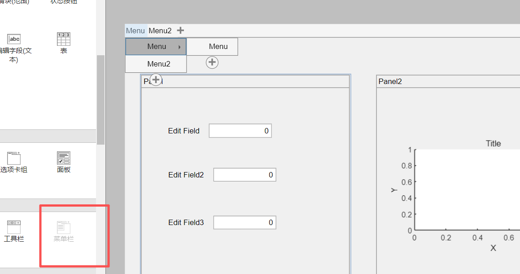Select the 工具栏 (Toolbar) component icon
Image resolution: width=520 pixels, height=274 pixels.
pos(13,227)
